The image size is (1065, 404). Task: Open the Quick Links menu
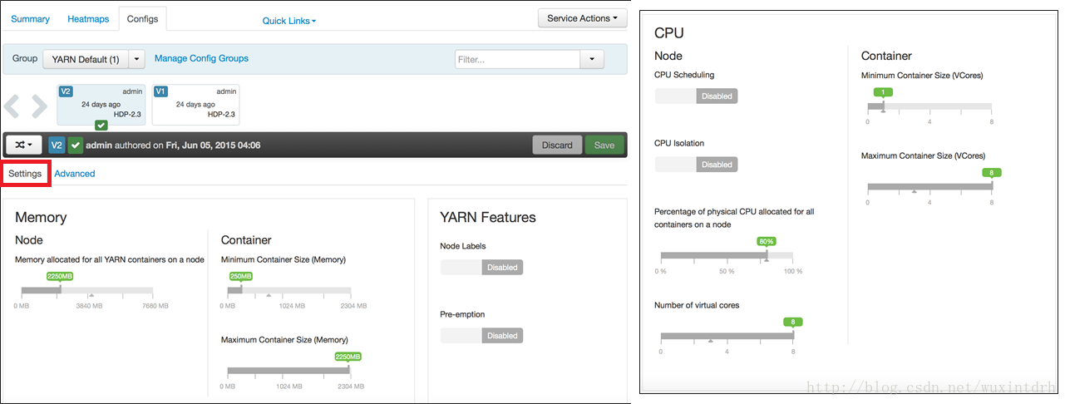(x=289, y=21)
